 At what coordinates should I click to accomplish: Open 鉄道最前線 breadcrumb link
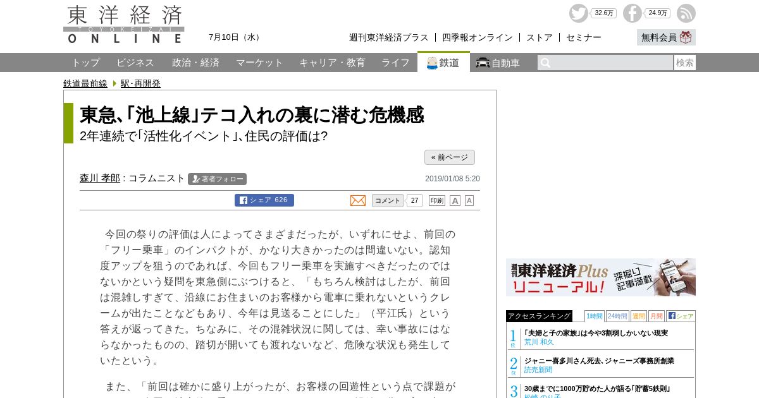pyautogui.click(x=85, y=83)
